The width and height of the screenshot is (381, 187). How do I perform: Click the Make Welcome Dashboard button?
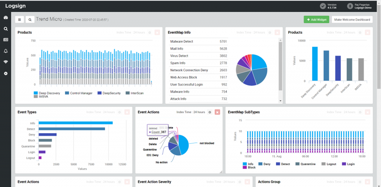pyautogui.click(x=352, y=20)
